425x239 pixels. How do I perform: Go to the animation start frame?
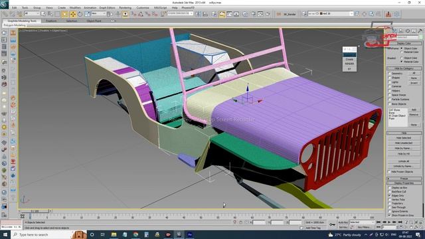coord(379,222)
